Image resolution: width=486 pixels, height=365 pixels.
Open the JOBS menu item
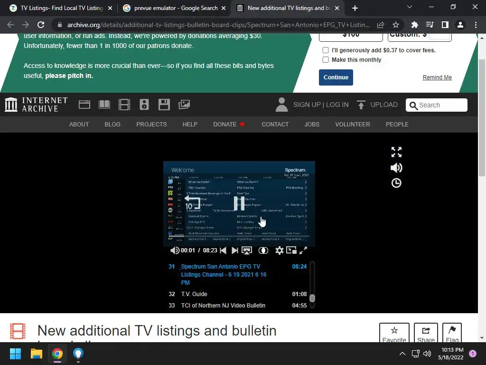[x=312, y=124]
